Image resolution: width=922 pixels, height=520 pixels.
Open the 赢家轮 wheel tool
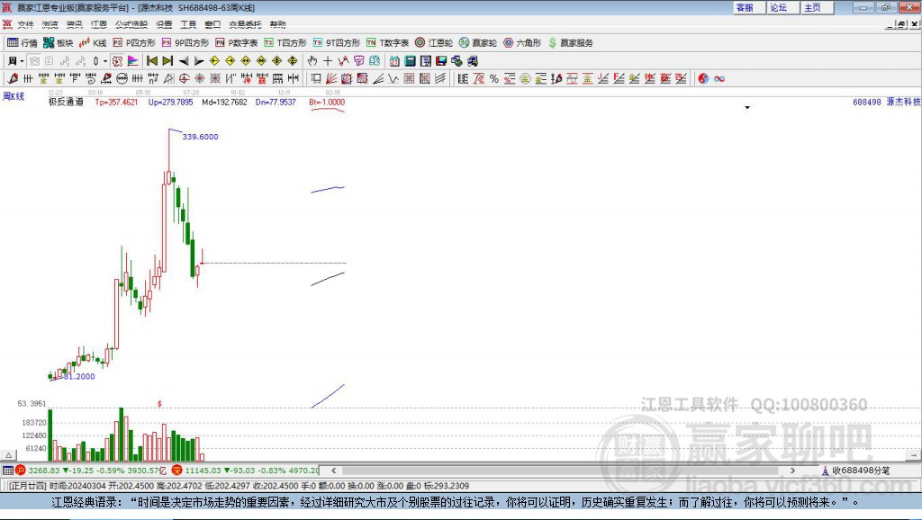478,43
